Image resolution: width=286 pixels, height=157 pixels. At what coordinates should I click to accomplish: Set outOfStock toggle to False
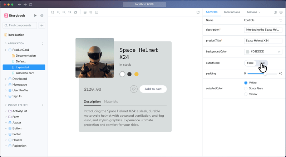250,63
